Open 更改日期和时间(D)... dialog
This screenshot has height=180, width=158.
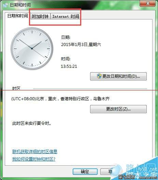tap(118, 76)
